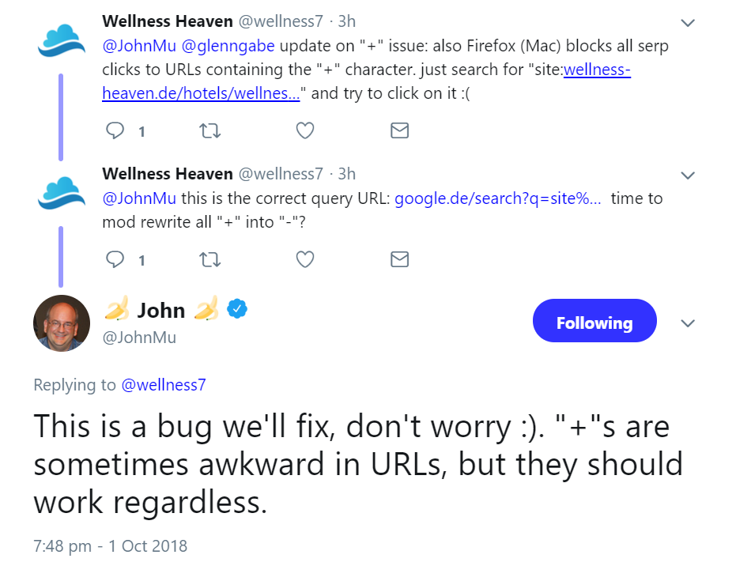Expand the first tweet's options chevron
The width and height of the screenshot is (736, 566).
pyautogui.click(x=688, y=22)
